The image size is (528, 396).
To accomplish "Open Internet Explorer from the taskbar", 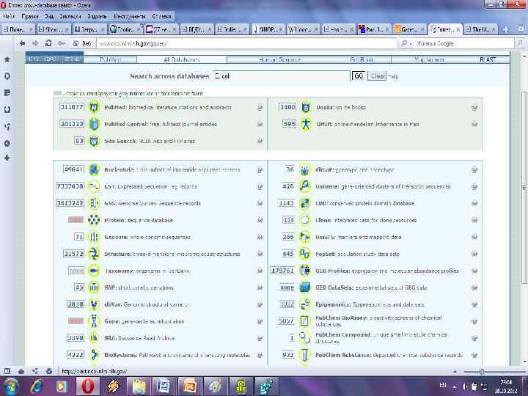I will pyautogui.click(x=37, y=386).
